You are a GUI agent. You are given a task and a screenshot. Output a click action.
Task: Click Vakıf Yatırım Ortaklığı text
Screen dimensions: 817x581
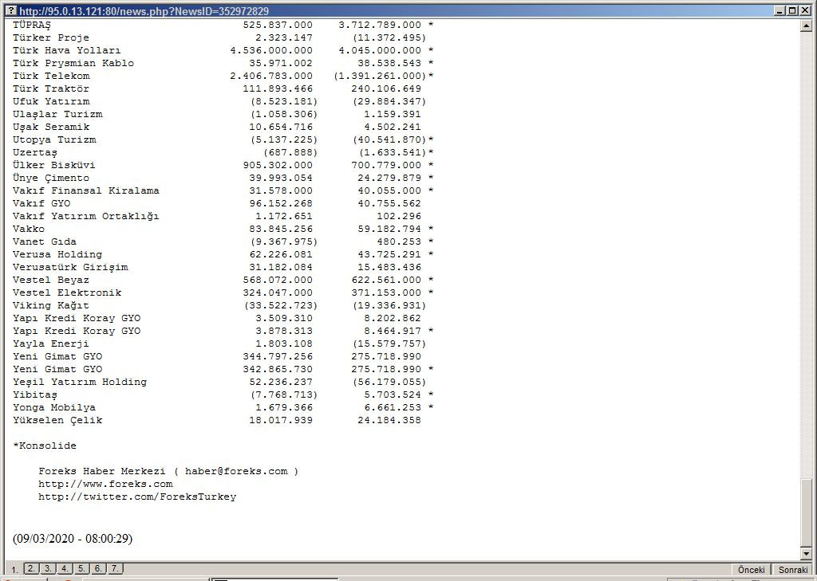coord(86,216)
